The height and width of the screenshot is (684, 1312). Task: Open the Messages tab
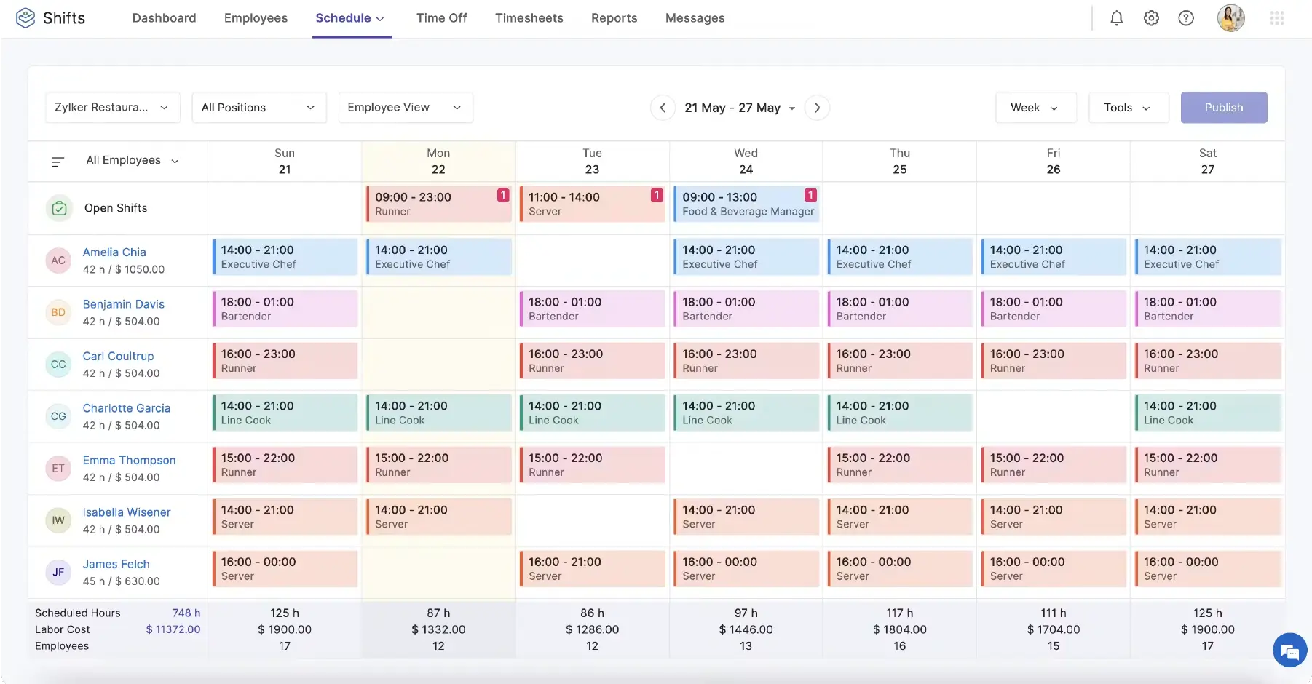tap(695, 18)
